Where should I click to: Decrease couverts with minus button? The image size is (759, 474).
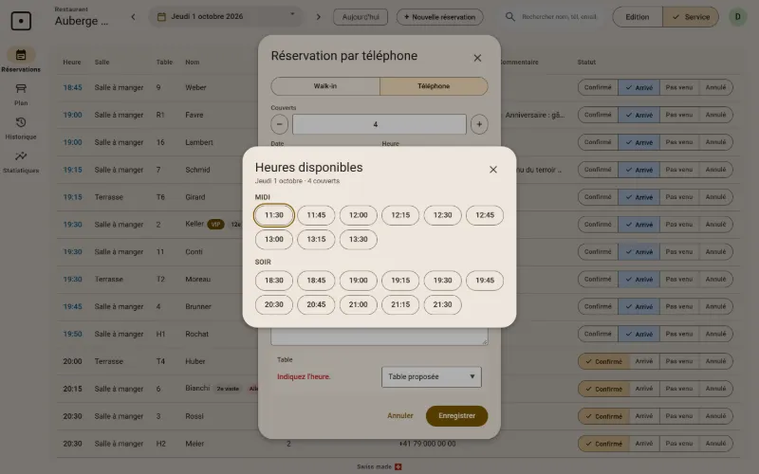click(279, 124)
